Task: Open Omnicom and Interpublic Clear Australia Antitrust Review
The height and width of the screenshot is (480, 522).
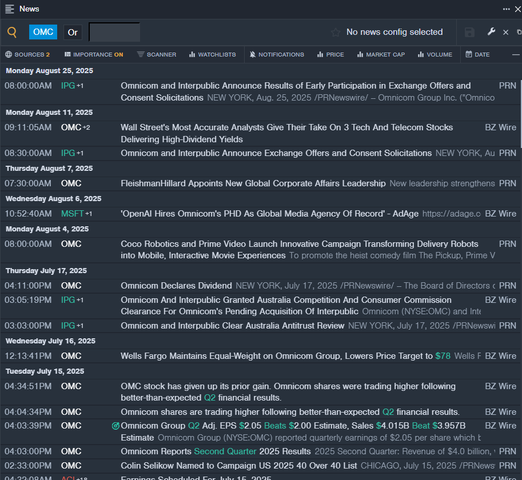Action: point(232,326)
